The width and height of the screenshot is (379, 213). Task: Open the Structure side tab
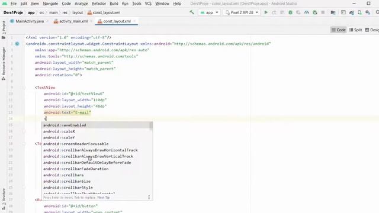pos(4,199)
